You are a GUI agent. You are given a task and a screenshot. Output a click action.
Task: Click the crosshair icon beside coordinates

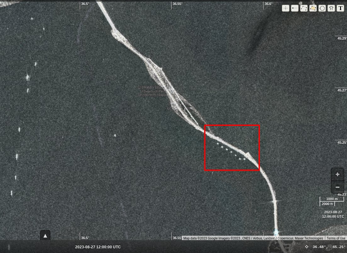tap(307, 247)
